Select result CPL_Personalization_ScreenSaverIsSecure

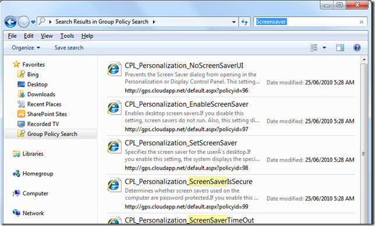pos(189,182)
